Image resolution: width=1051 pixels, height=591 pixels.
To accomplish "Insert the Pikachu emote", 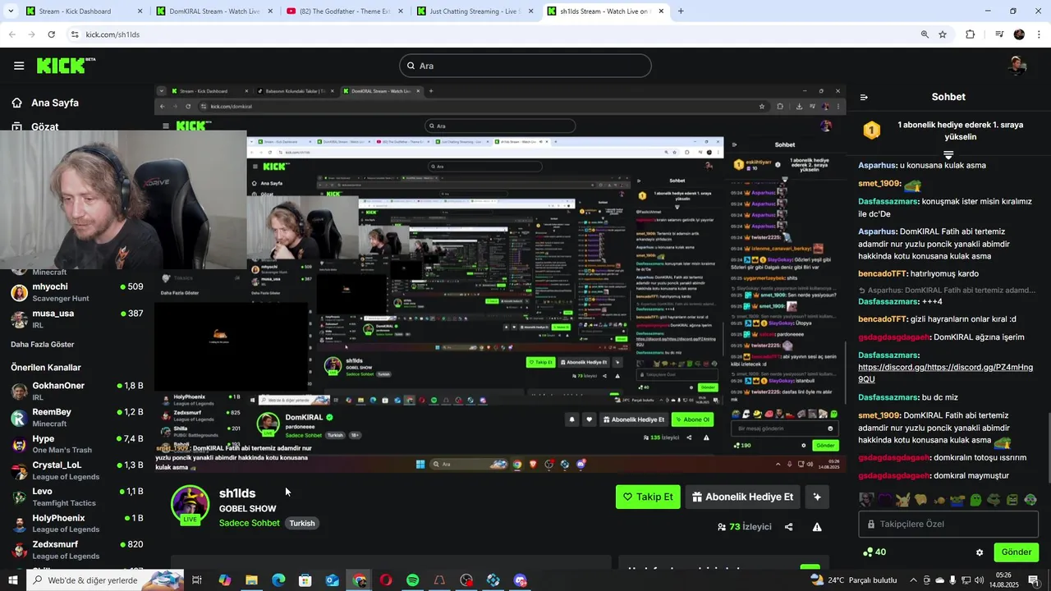I will click(903, 500).
